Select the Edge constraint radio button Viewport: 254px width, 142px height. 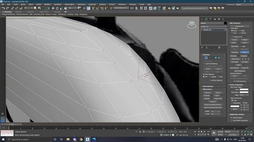tap(240, 31)
